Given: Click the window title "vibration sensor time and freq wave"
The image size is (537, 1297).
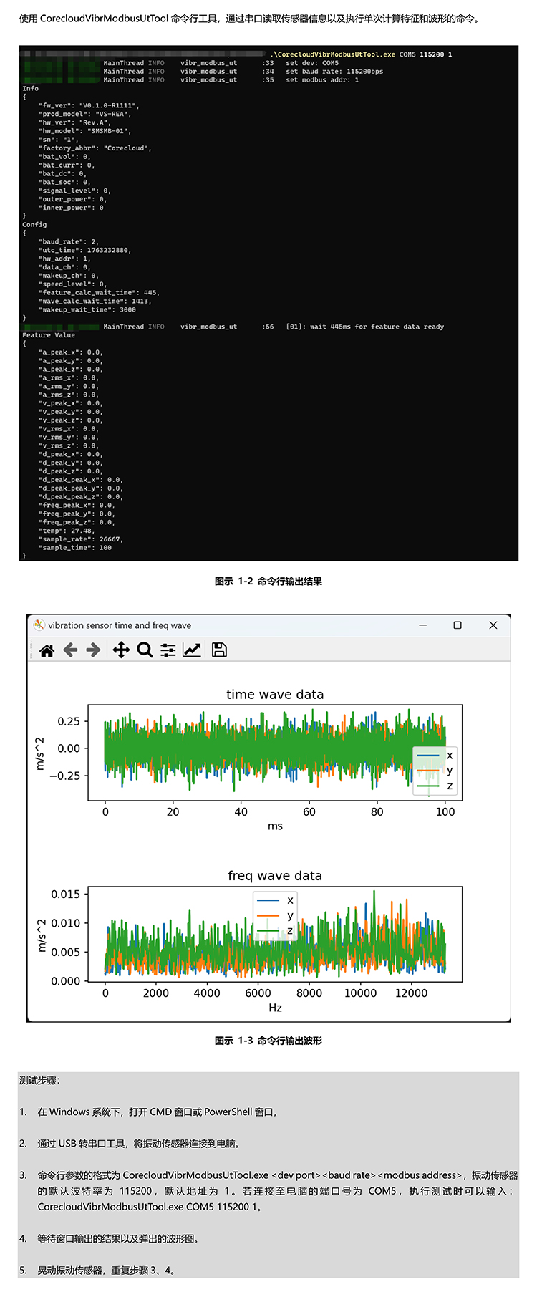Looking at the screenshot, I should [120, 625].
